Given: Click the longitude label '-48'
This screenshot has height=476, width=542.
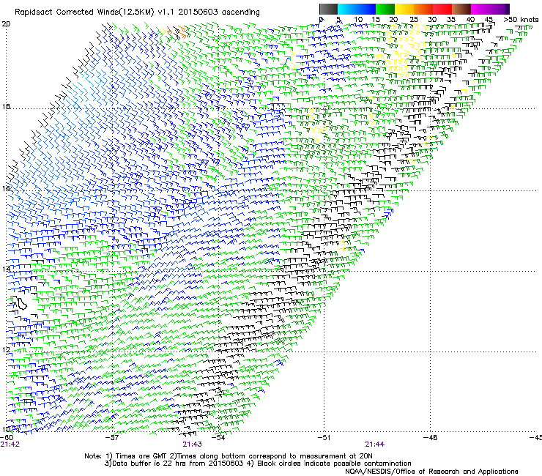Looking at the screenshot, I should click(431, 437).
